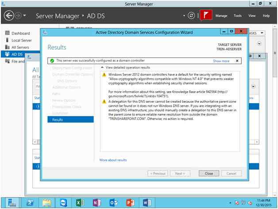Open the Tools menu
Viewport: 278px width, 209px height.
click(238, 16)
